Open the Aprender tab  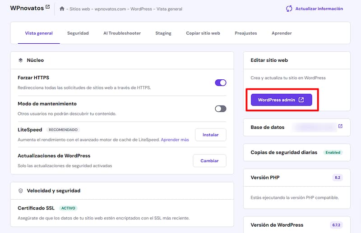(282, 33)
